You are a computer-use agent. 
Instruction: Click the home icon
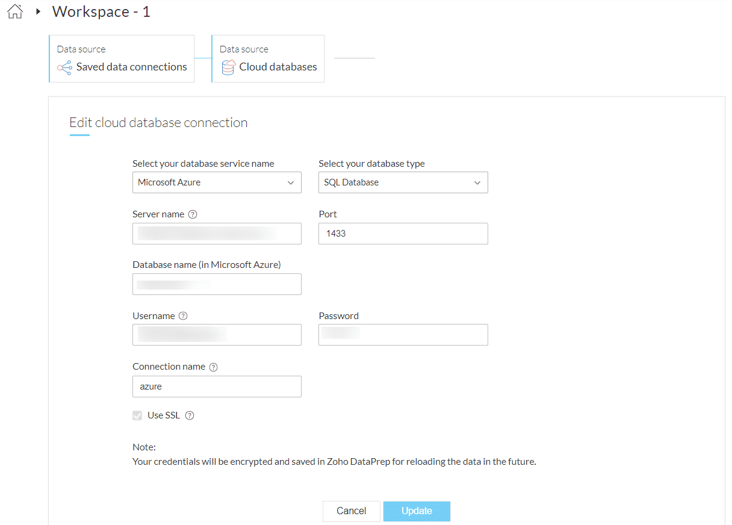(14, 11)
